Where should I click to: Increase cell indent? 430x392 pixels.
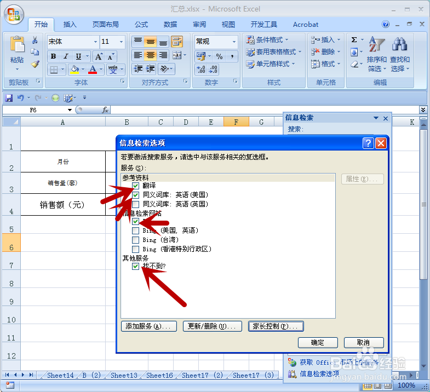(150, 69)
